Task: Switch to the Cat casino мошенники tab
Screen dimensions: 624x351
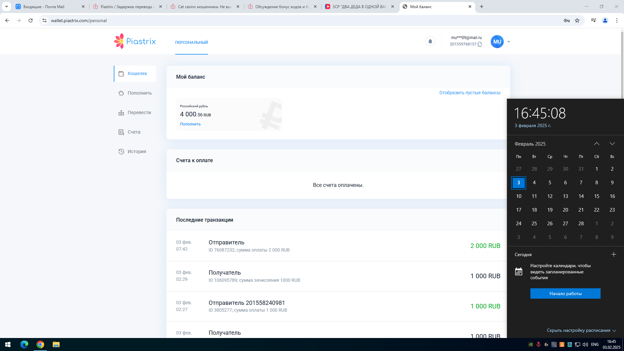Action: [205, 6]
